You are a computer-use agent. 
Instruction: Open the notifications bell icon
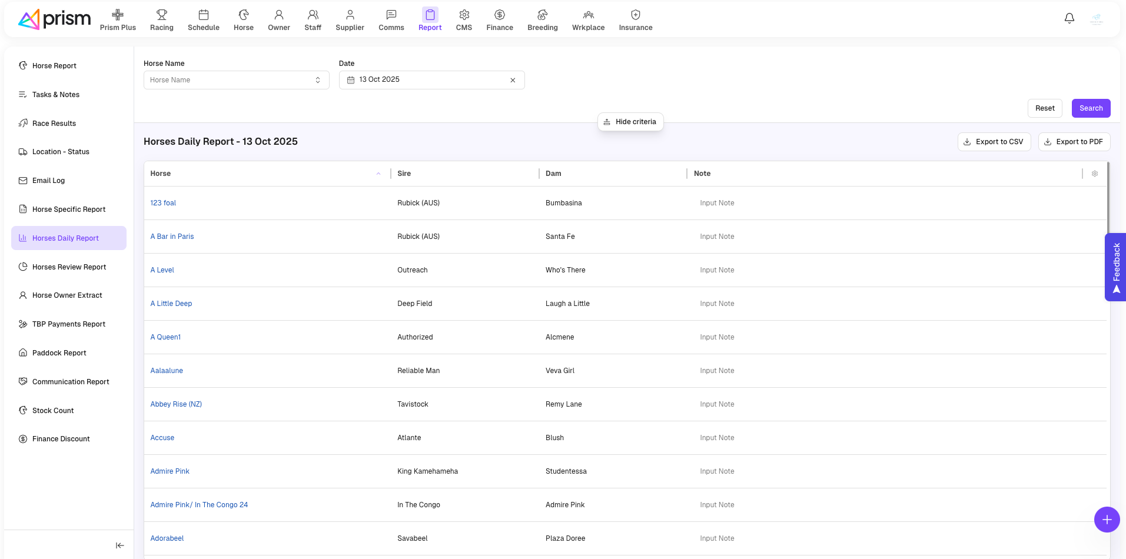click(1069, 18)
